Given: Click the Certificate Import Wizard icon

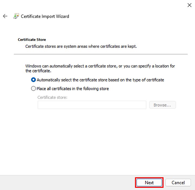Looking at the screenshot, I should click(x=16, y=16).
